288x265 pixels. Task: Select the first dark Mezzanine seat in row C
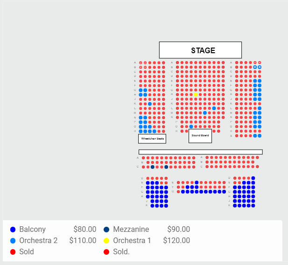coord(153,167)
